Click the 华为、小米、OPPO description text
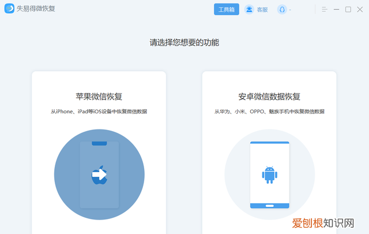 point(269,112)
